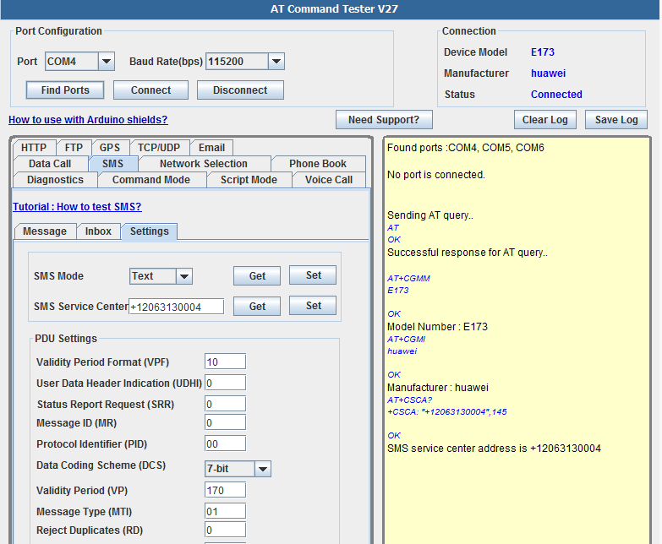Image resolution: width=662 pixels, height=544 pixels.
Task: Switch to the HTTP tab
Action: 34,148
